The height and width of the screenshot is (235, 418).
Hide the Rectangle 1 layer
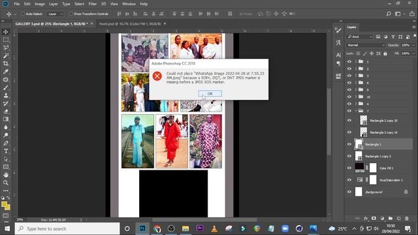coord(349,144)
